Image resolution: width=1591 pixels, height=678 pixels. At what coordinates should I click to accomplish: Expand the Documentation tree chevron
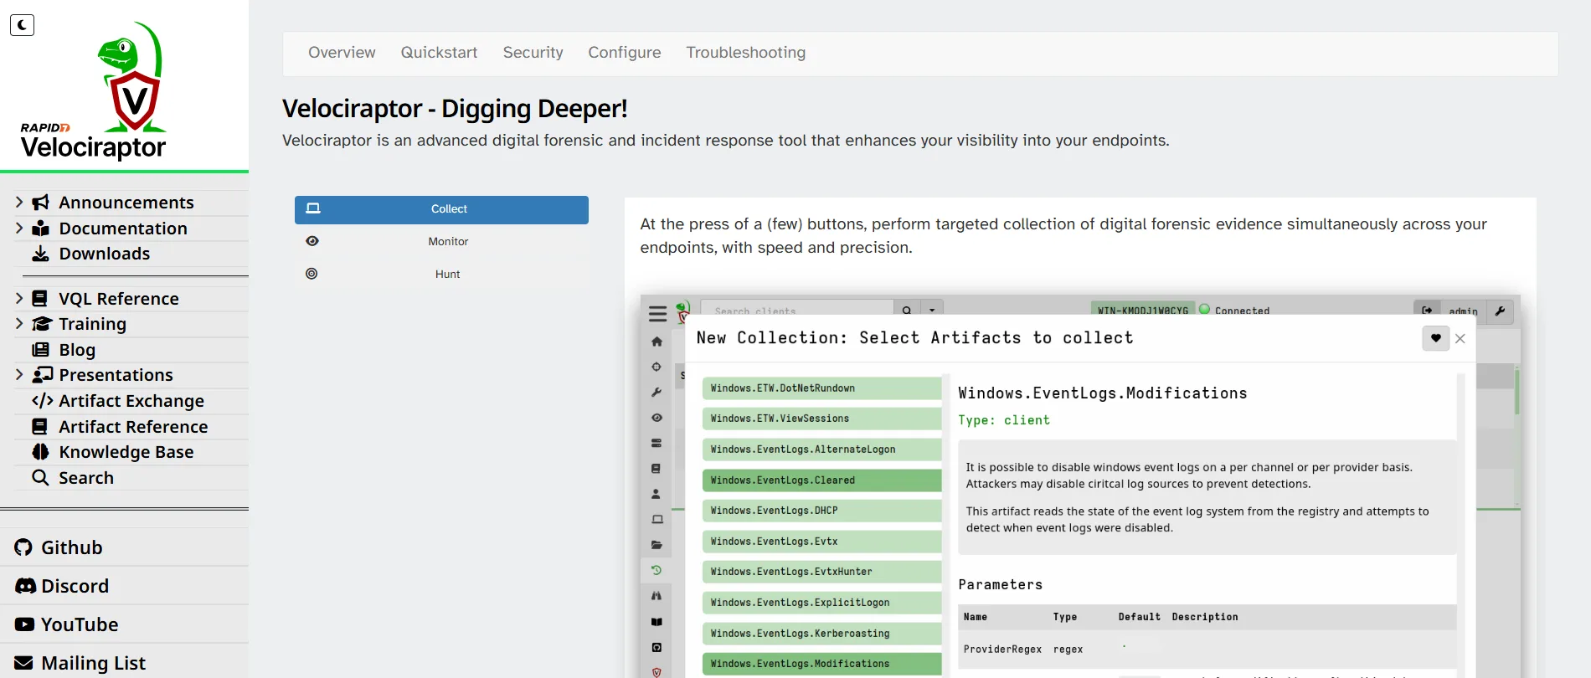(x=19, y=229)
